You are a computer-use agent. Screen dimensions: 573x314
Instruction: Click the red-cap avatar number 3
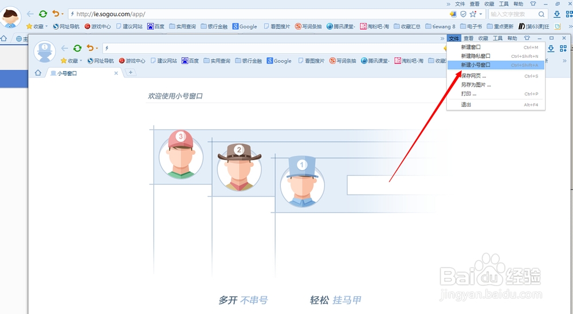tap(181, 155)
